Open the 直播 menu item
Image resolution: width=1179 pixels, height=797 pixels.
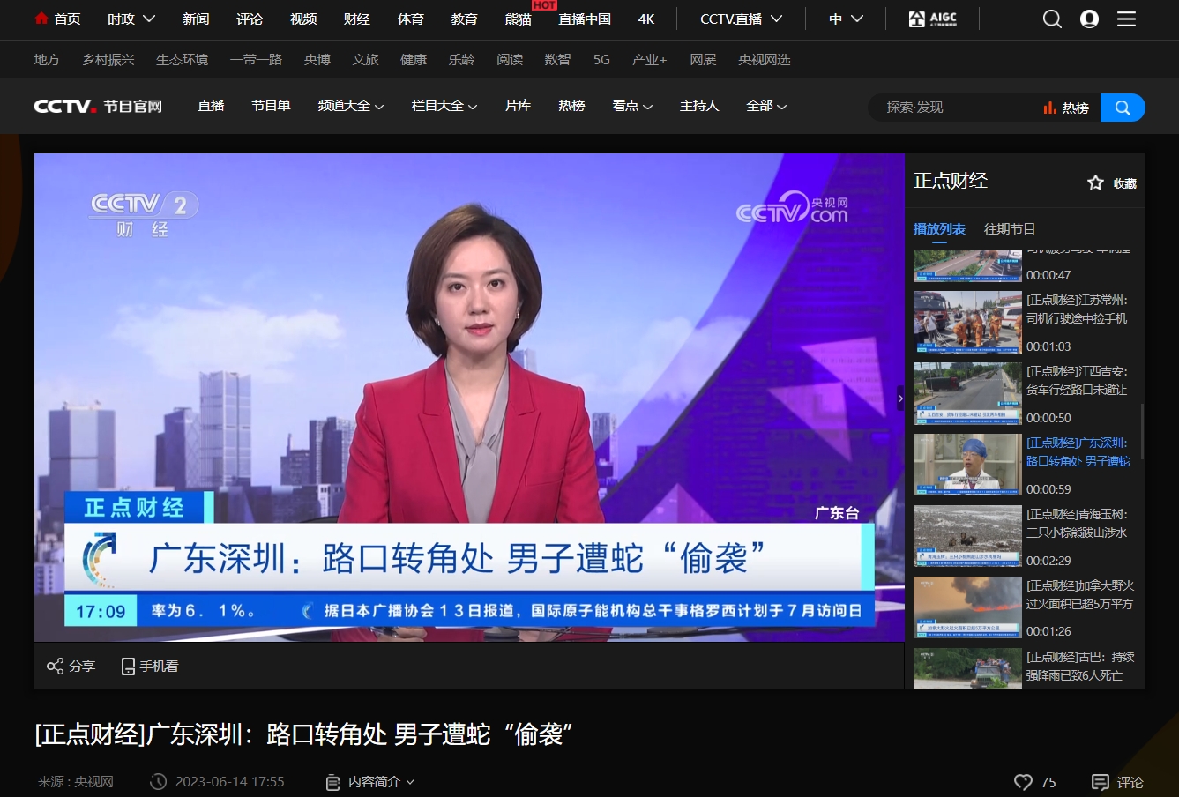(211, 106)
